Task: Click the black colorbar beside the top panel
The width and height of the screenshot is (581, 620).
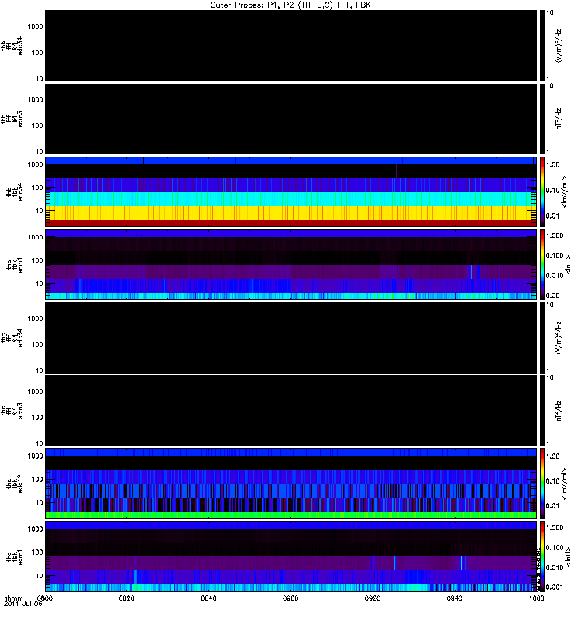Action: [x=542, y=46]
